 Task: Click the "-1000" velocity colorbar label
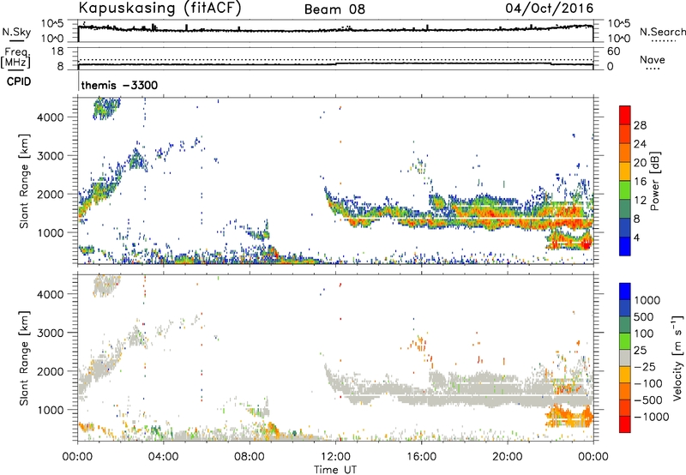652,417
